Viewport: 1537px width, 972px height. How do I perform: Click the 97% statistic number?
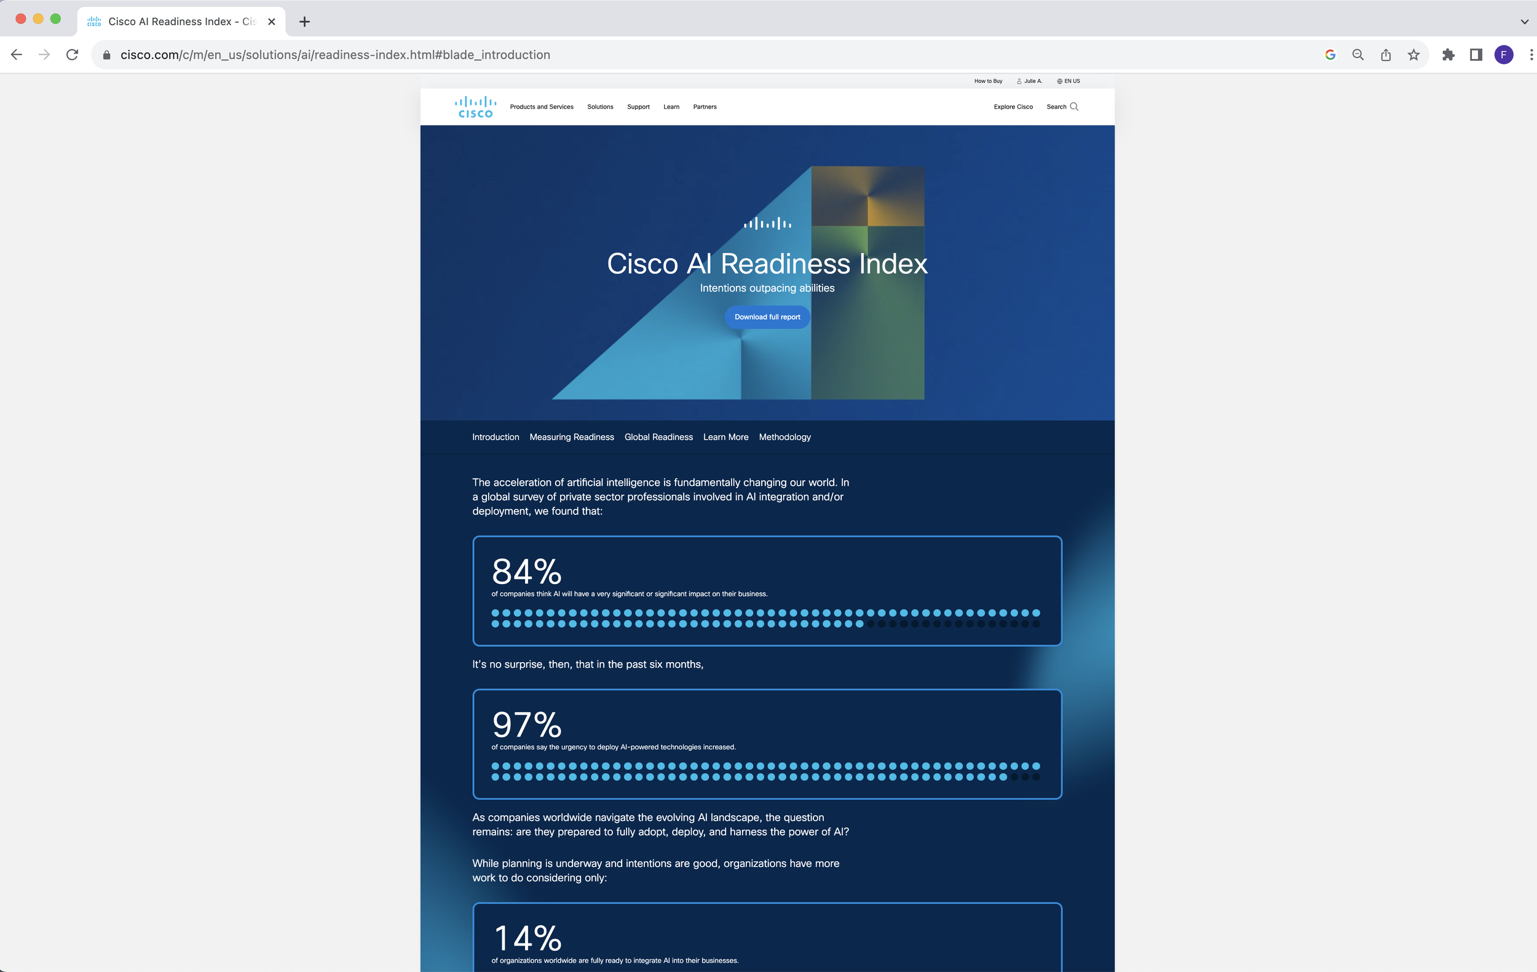tap(527, 724)
